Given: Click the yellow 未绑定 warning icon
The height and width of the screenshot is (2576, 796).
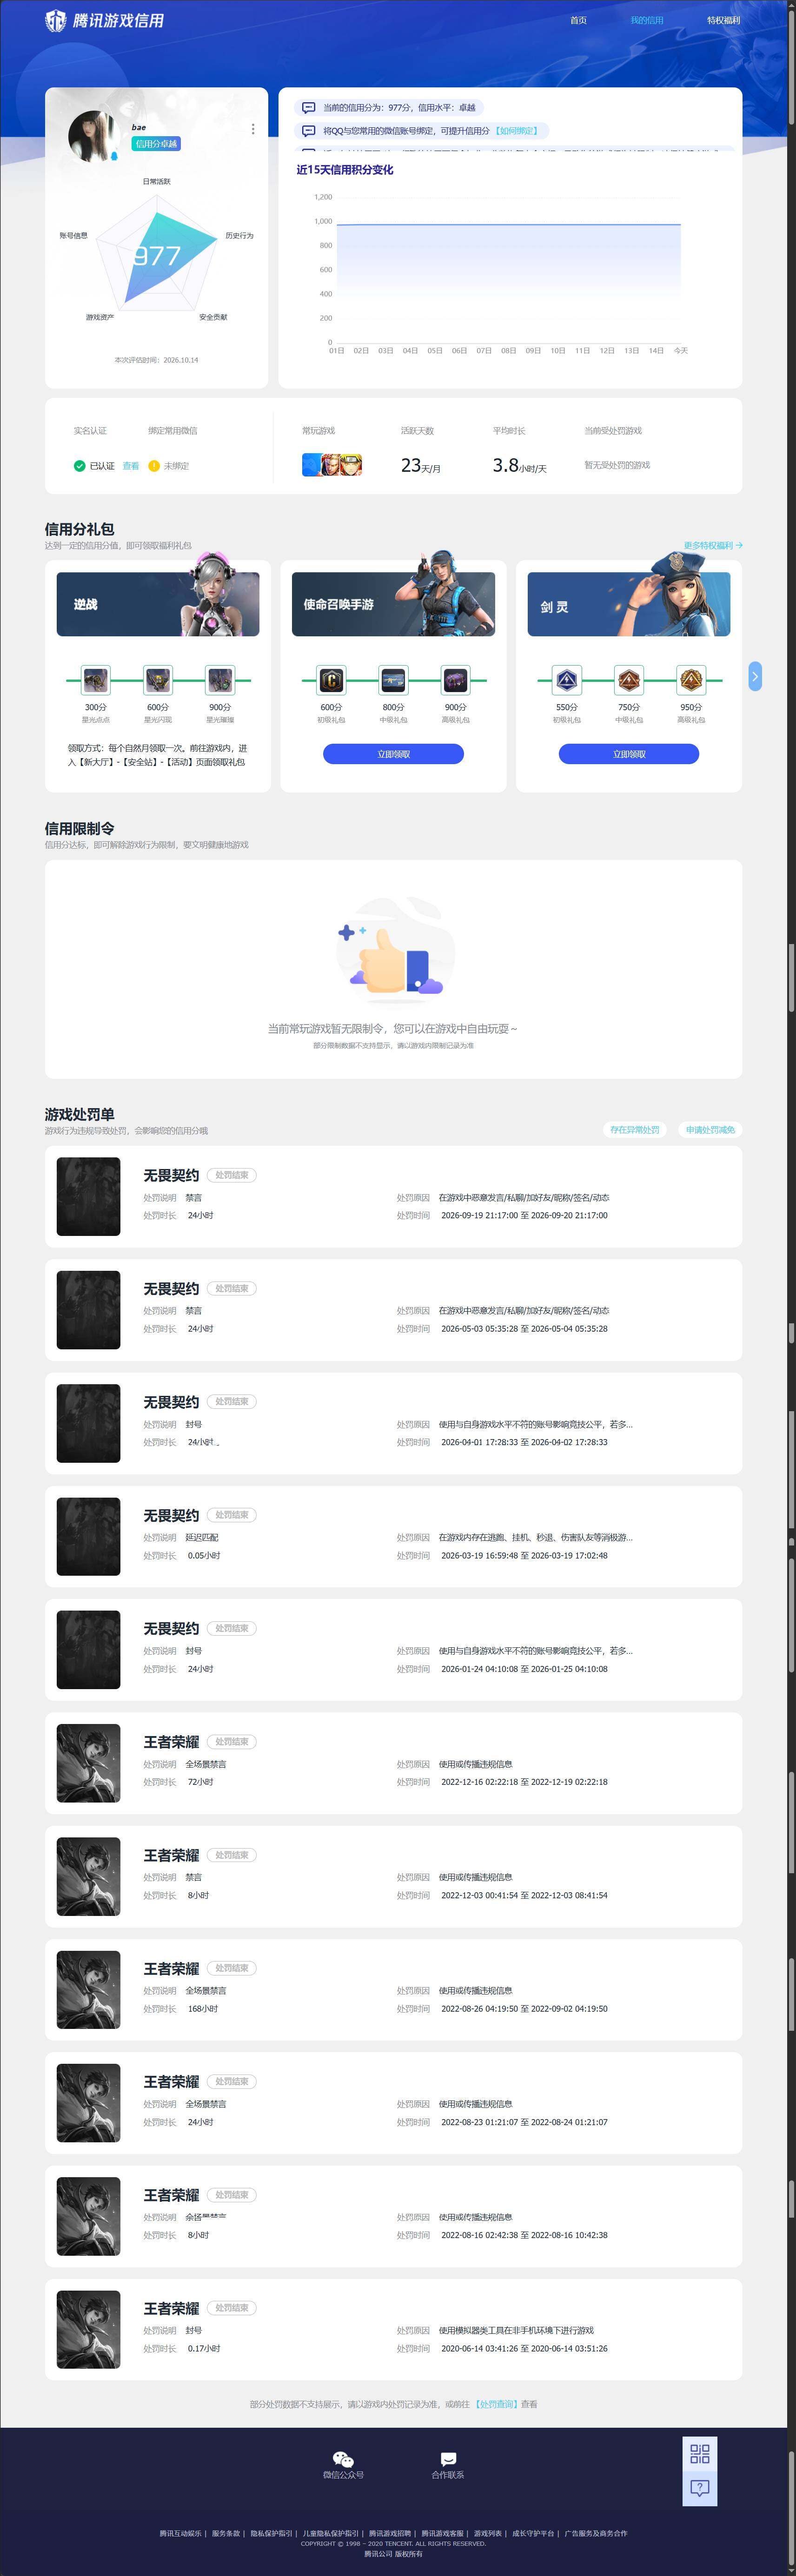Looking at the screenshot, I should point(154,466).
